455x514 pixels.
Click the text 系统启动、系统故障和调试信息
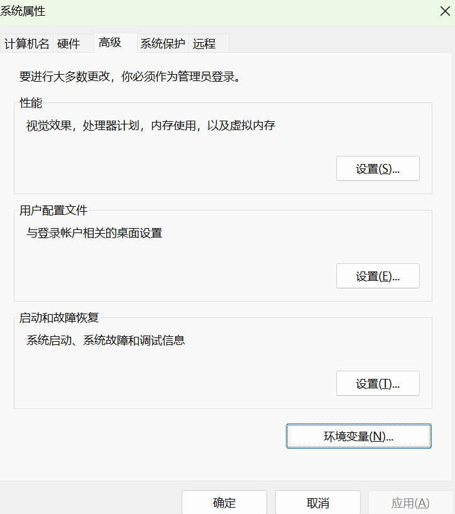106,341
